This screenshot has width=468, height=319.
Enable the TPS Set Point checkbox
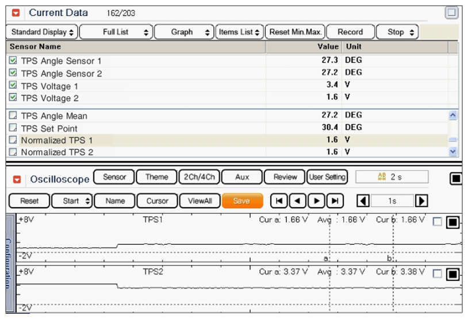click(13, 128)
